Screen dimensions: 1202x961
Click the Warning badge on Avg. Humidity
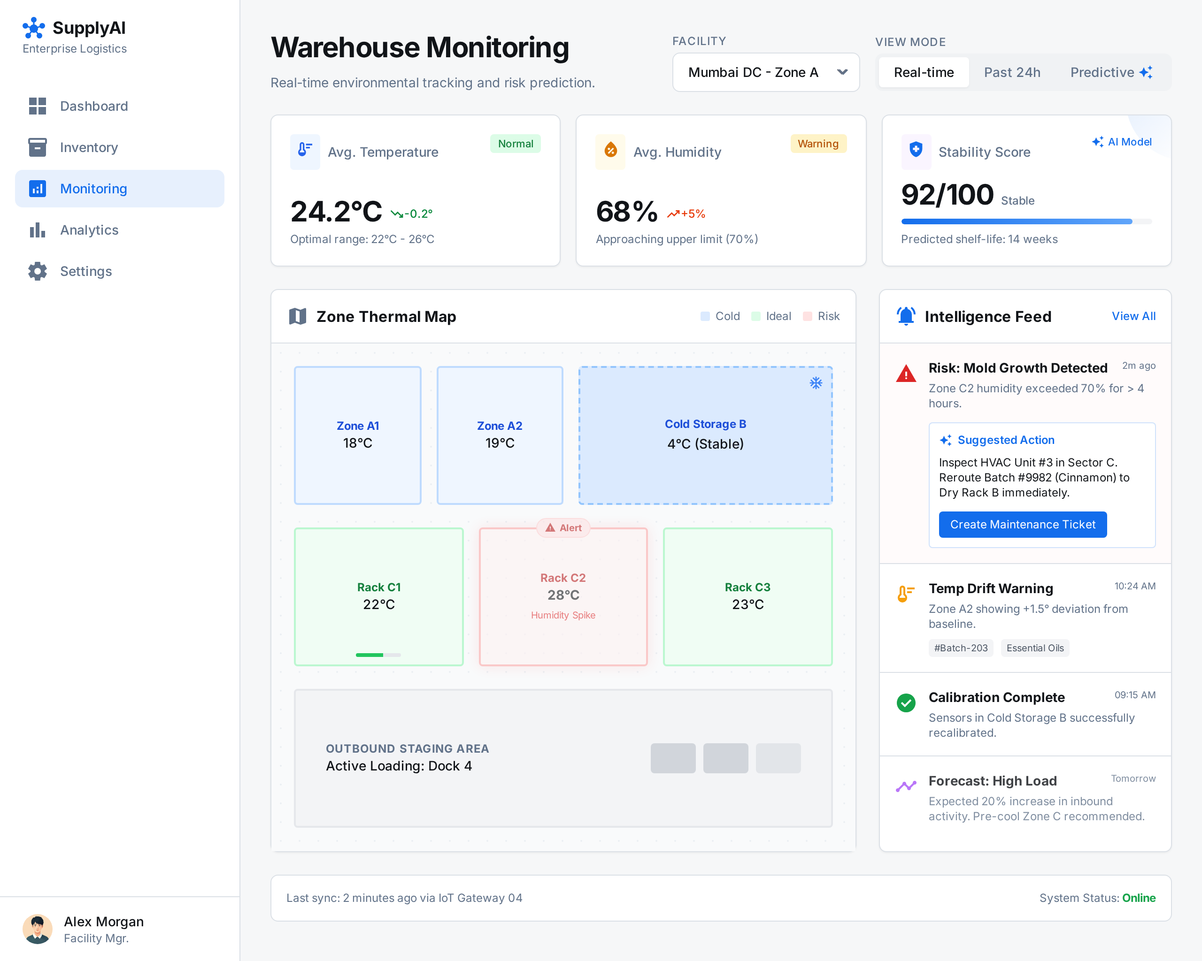point(818,144)
